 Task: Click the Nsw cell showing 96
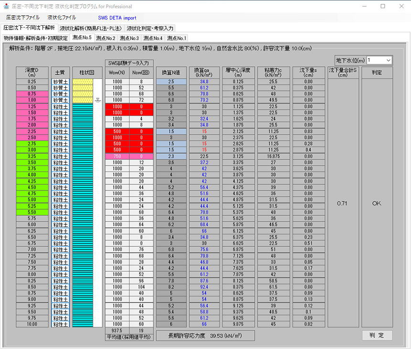[x=141, y=281]
